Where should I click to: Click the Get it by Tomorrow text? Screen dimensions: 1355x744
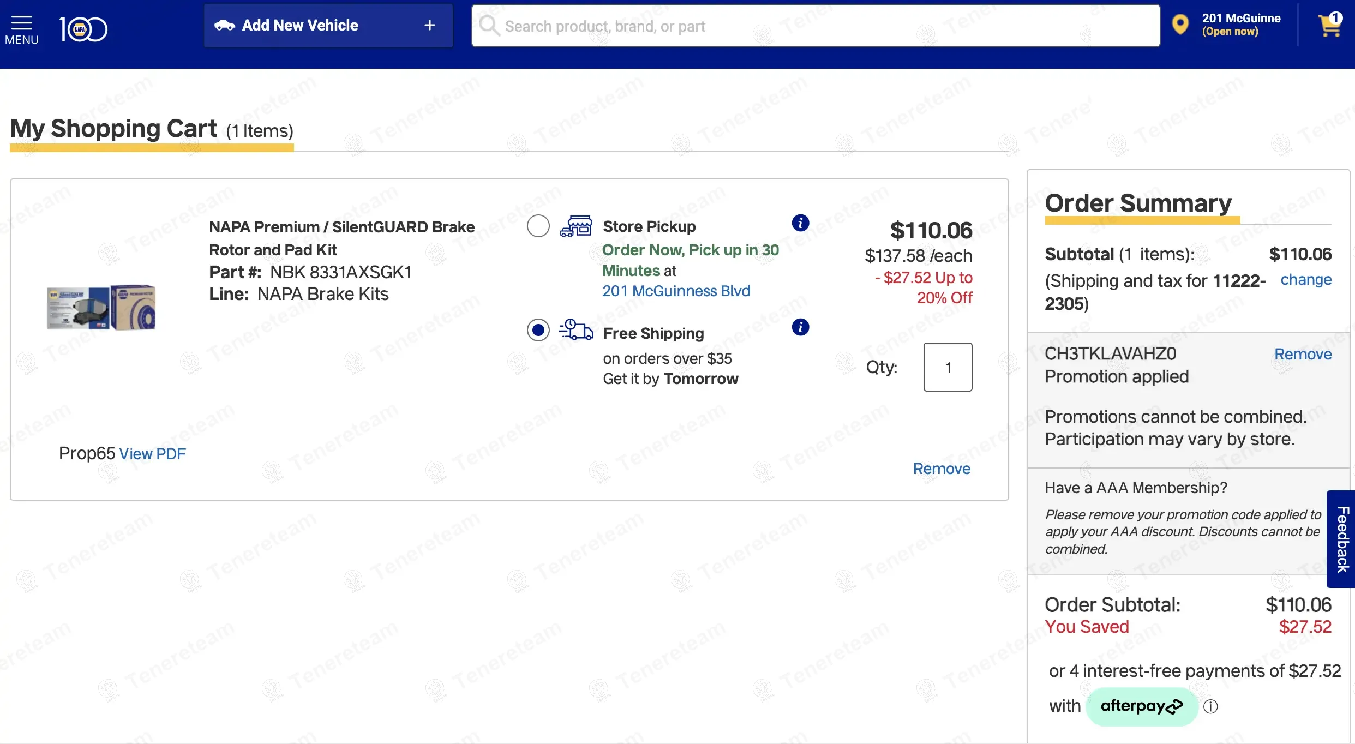tap(670, 379)
